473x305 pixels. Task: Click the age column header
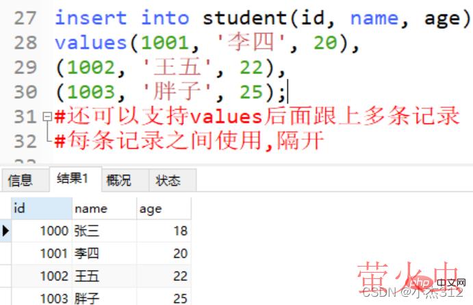[x=164, y=208]
